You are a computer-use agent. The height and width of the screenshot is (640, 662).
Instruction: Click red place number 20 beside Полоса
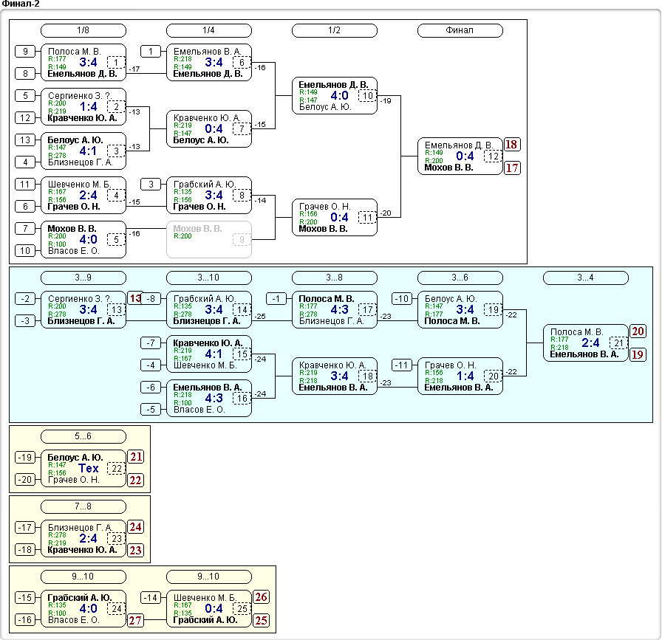[x=638, y=331]
